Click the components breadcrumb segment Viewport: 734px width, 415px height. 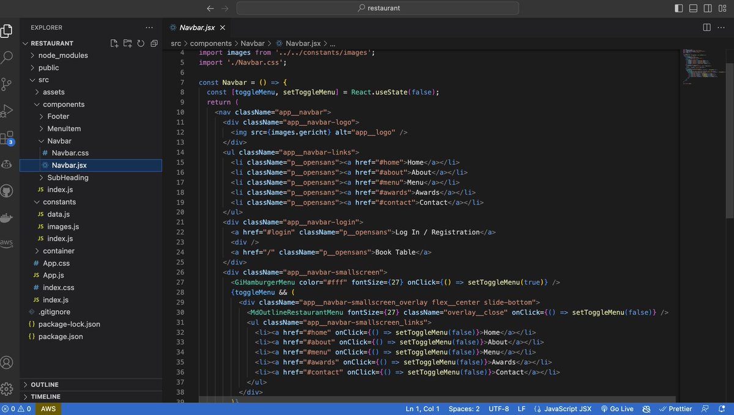tap(210, 43)
